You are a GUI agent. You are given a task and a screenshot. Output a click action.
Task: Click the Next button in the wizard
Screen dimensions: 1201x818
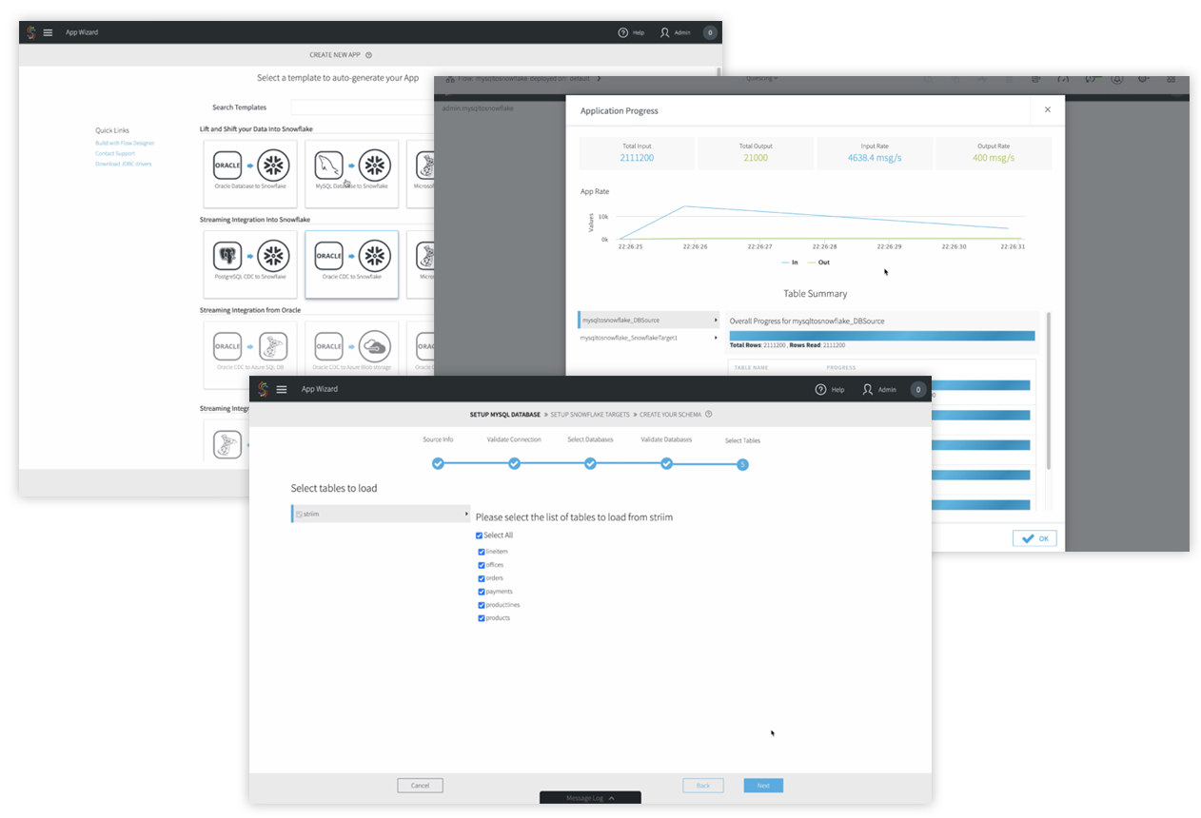(x=763, y=786)
